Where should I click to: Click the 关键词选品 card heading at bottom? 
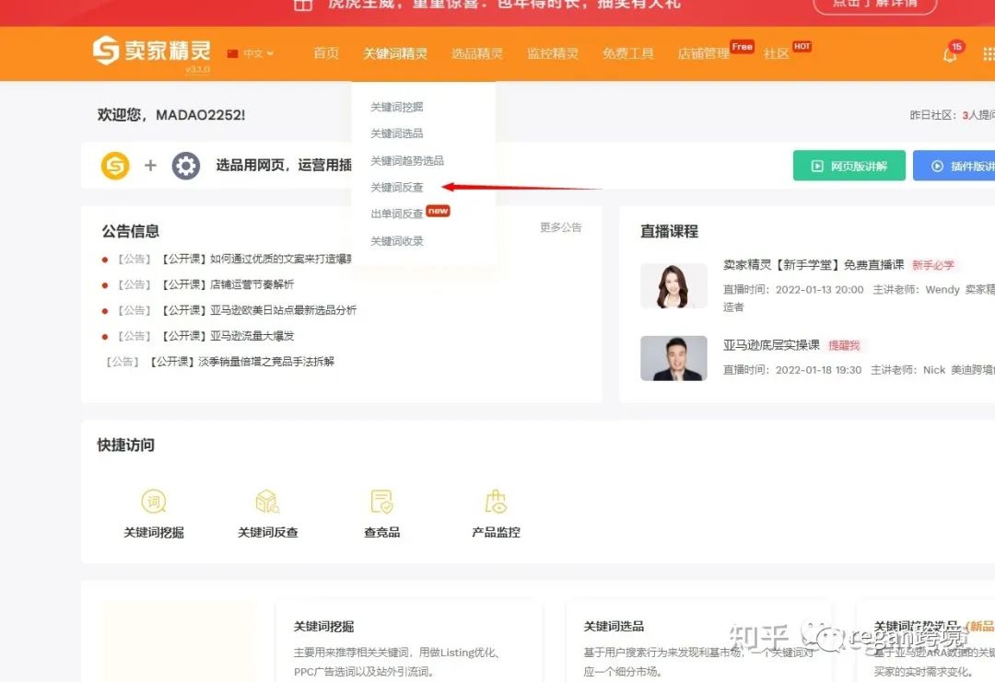point(614,626)
